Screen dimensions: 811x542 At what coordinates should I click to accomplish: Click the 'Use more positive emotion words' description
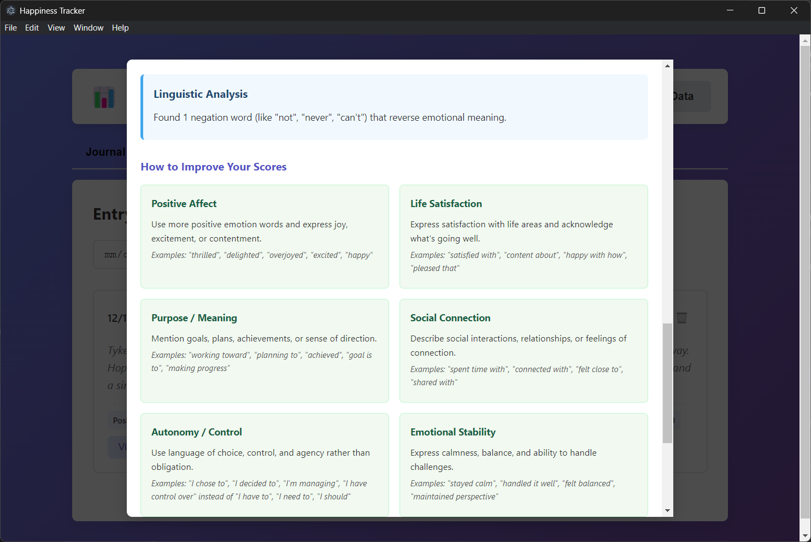coord(250,232)
